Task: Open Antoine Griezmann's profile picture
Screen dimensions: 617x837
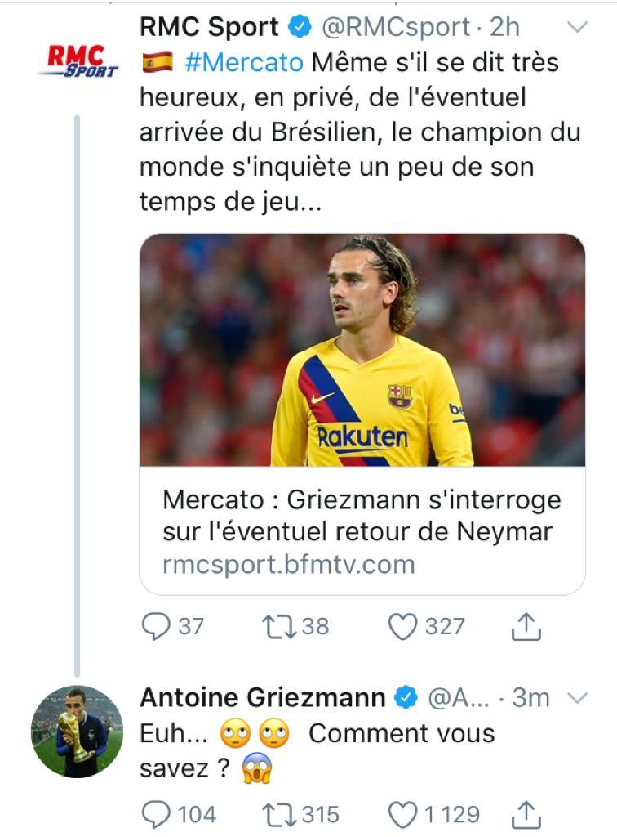Action: pyautogui.click(x=78, y=731)
